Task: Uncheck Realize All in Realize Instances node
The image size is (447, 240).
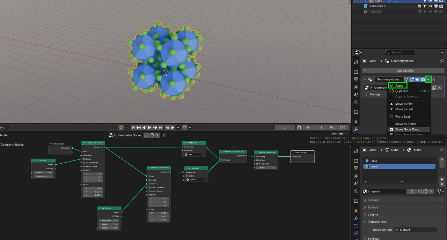Action: pyautogui.click(x=257, y=164)
